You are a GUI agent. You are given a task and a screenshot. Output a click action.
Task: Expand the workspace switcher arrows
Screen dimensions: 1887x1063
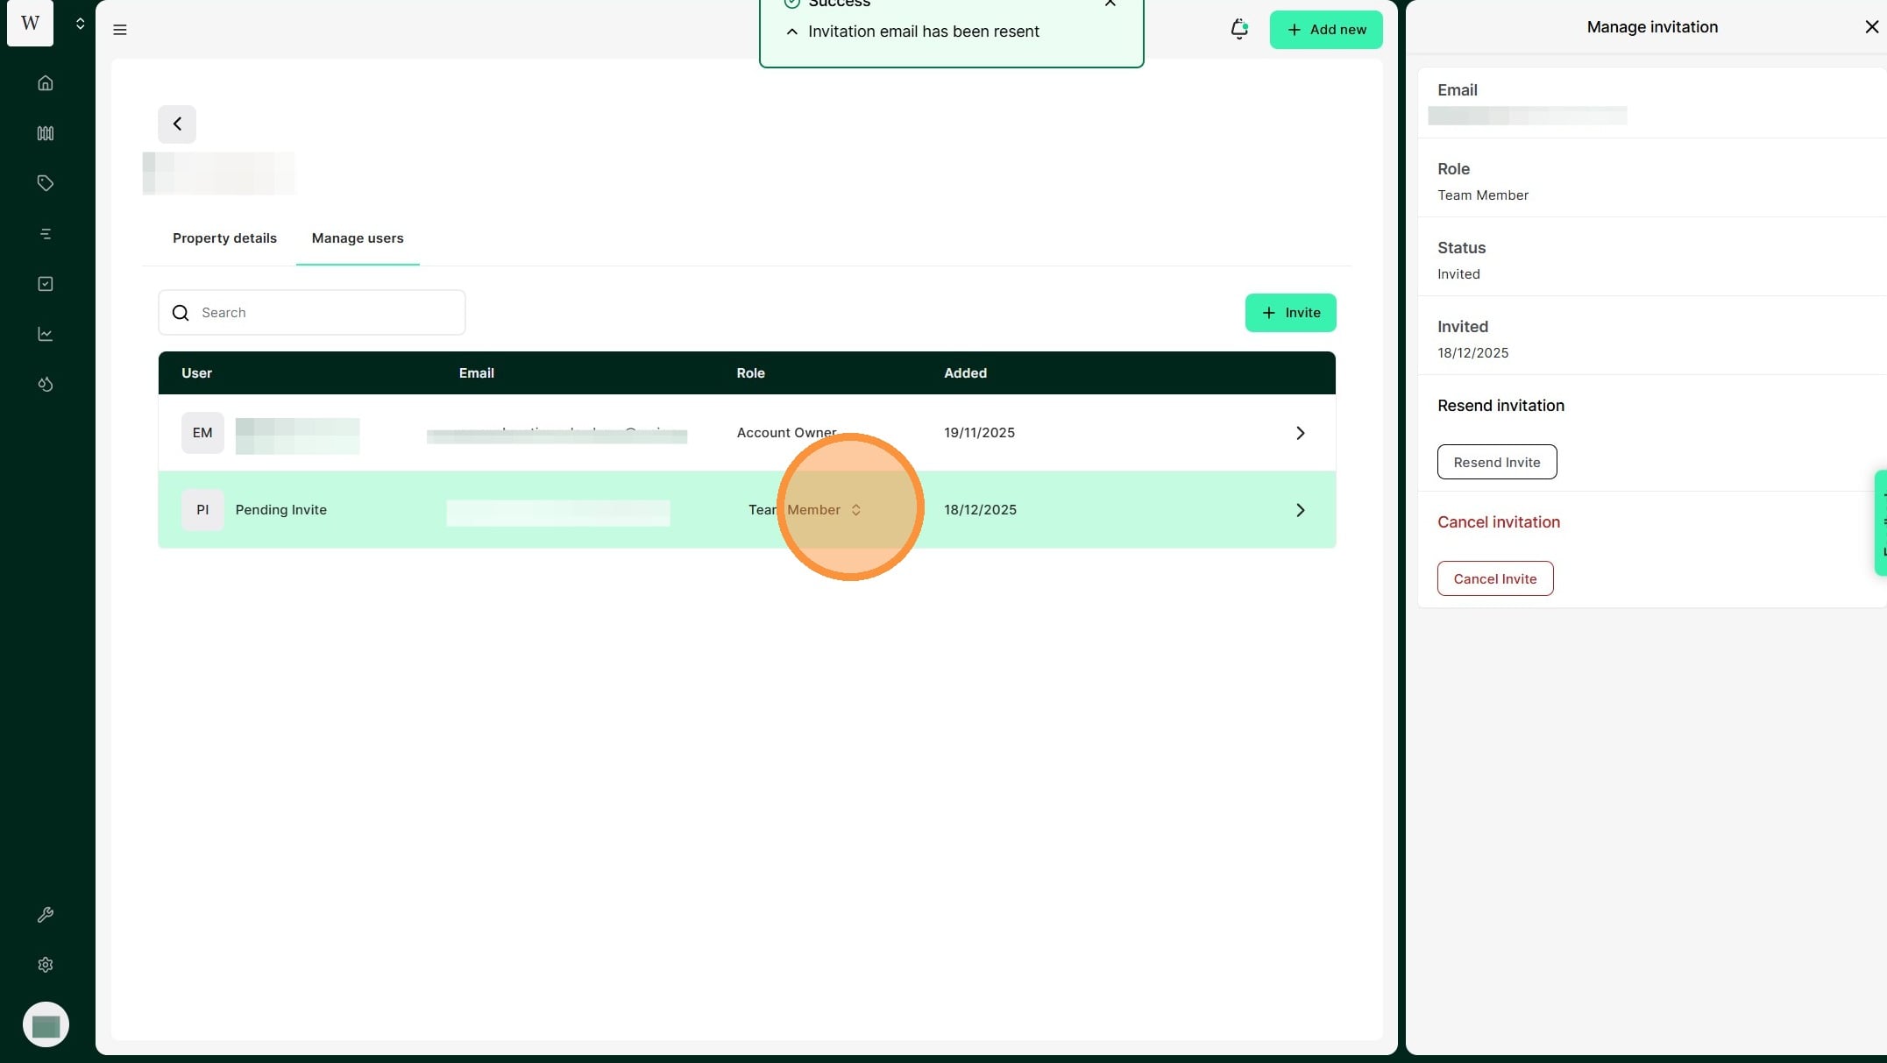[x=80, y=24]
